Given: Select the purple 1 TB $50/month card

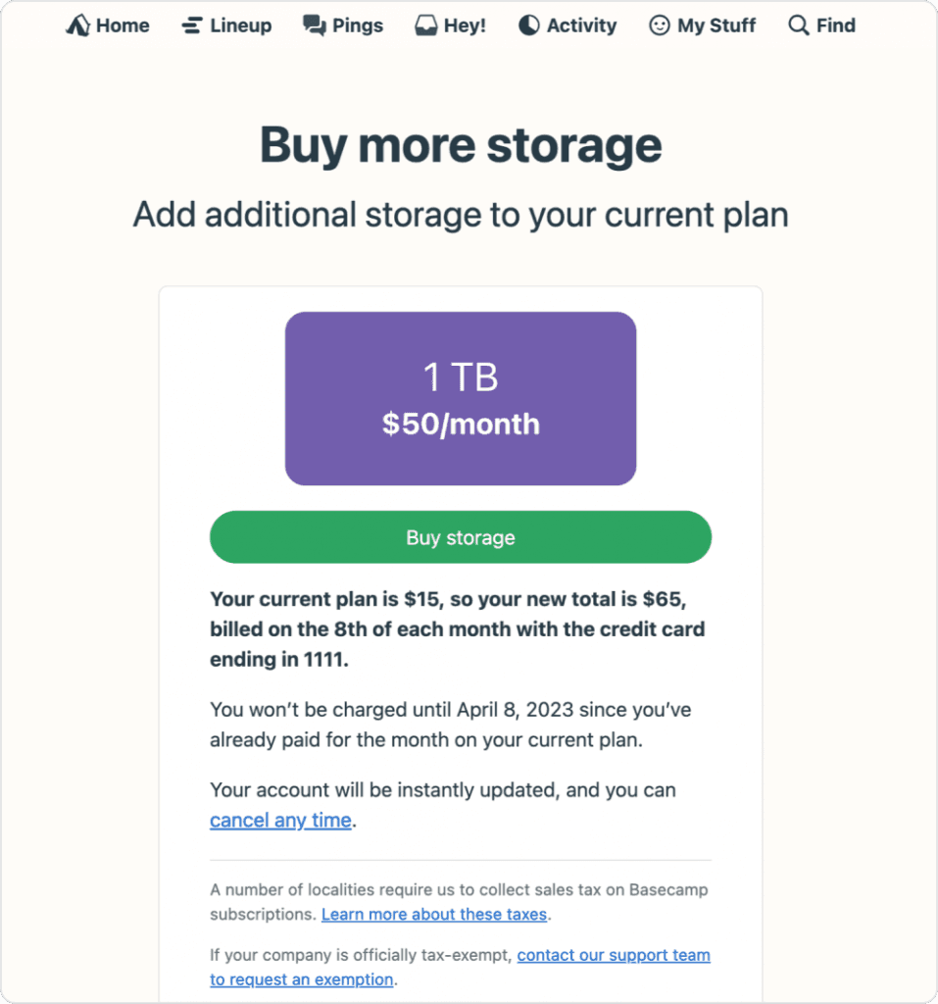Looking at the screenshot, I should pyautogui.click(x=461, y=398).
